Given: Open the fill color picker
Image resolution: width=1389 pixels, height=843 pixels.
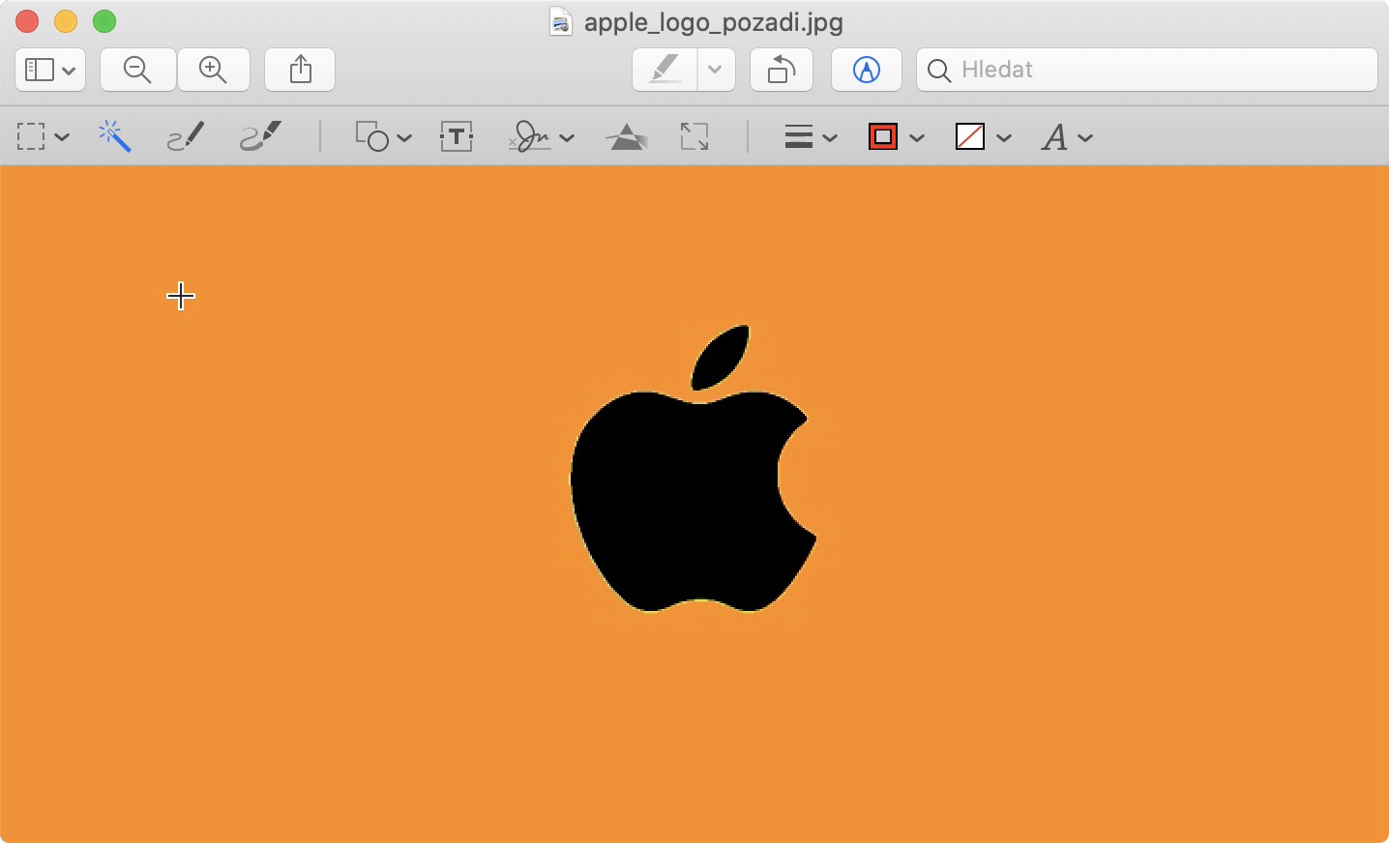Looking at the screenshot, I should pyautogui.click(x=984, y=137).
